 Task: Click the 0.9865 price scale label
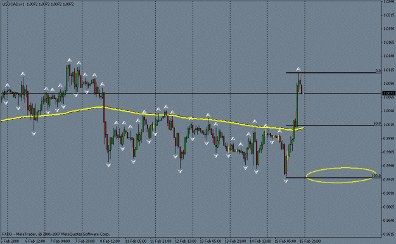tap(389, 207)
